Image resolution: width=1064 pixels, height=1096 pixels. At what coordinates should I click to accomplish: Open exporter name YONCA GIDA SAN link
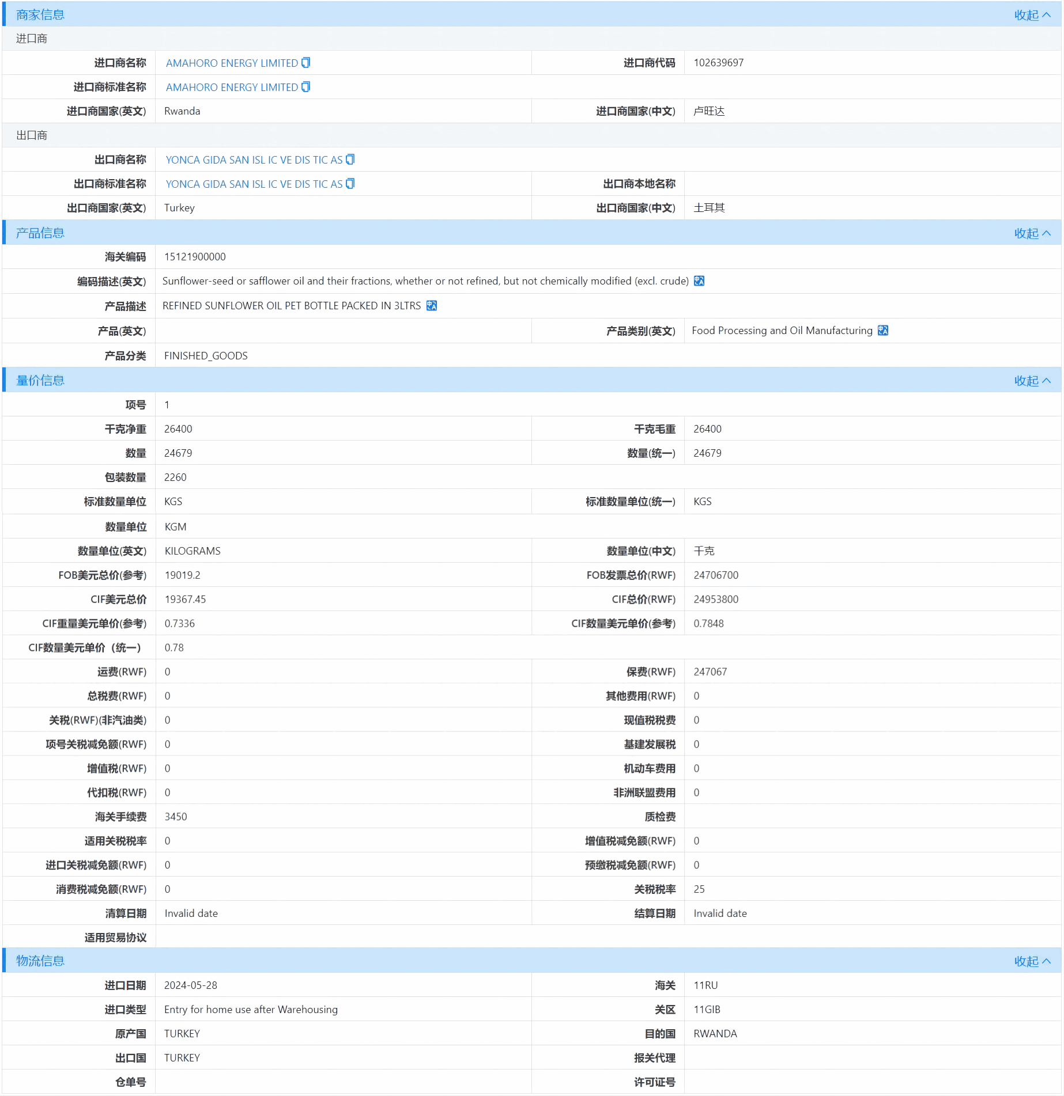pos(254,160)
